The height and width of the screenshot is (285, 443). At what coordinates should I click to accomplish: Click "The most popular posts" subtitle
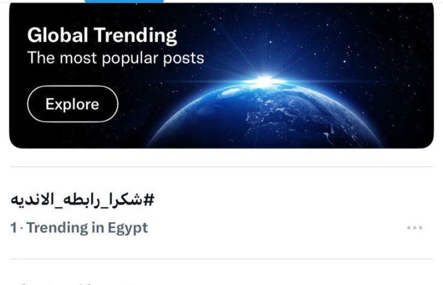coord(115,57)
